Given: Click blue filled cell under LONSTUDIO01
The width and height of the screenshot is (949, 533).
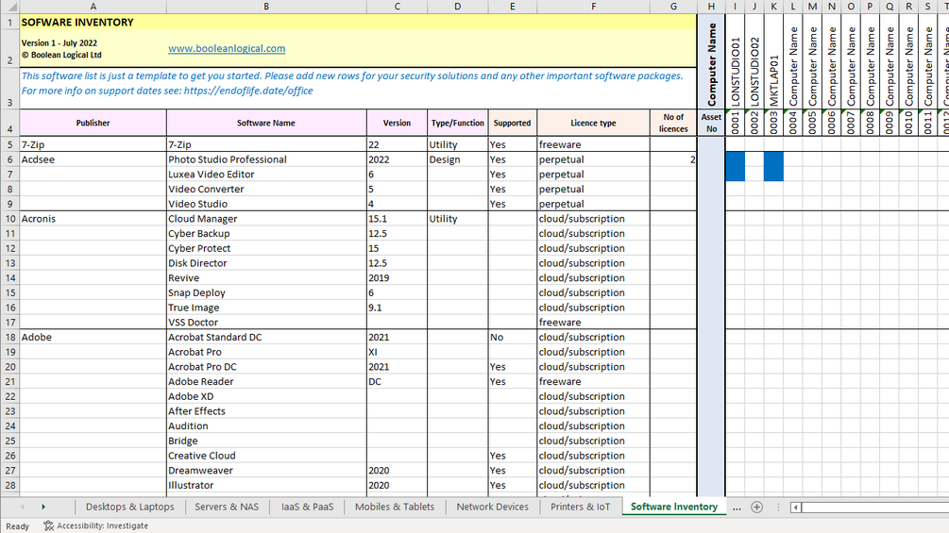Looking at the screenshot, I should click(735, 166).
